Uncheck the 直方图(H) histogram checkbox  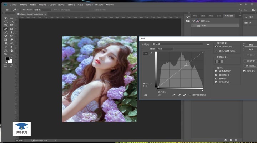tap(216, 75)
